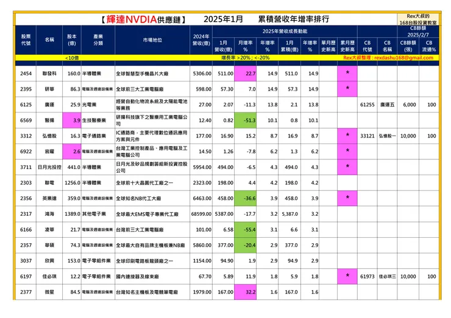Click the January revenue value 94.90
The width and height of the screenshot is (451, 318).
click(x=227, y=261)
